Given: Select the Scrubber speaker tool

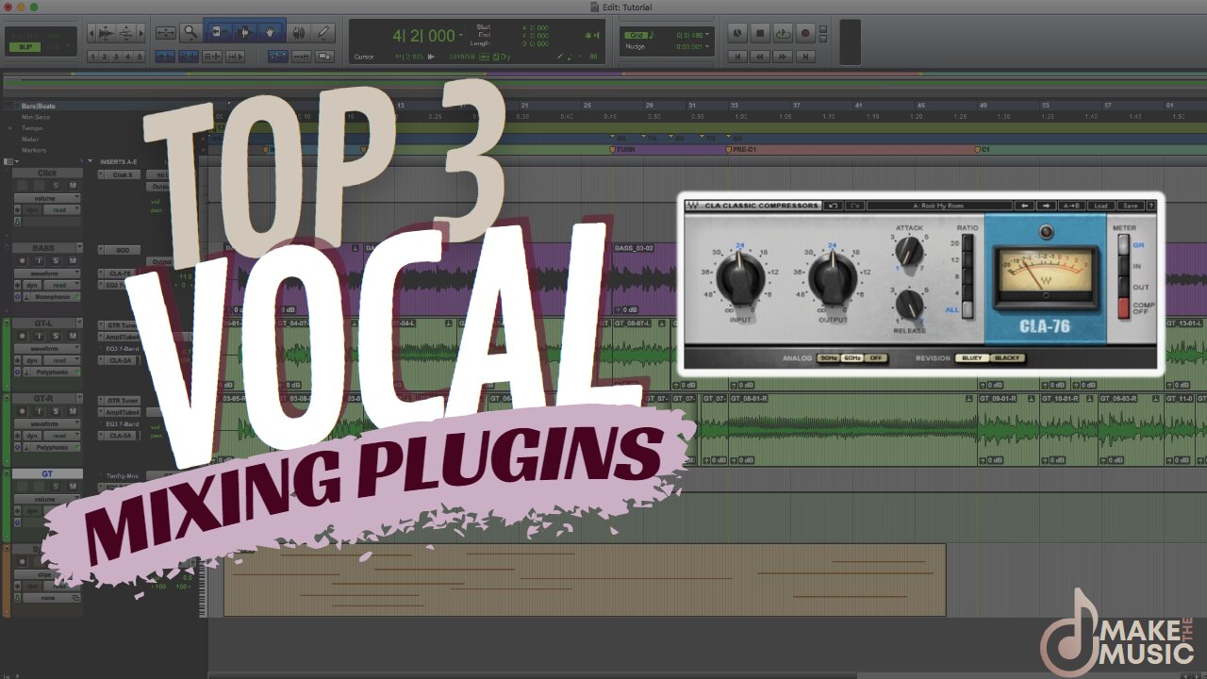Looking at the screenshot, I should click(298, 32).
